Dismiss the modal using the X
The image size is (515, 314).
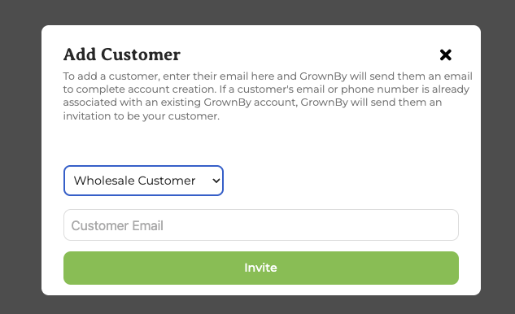[x=446, y=55]
